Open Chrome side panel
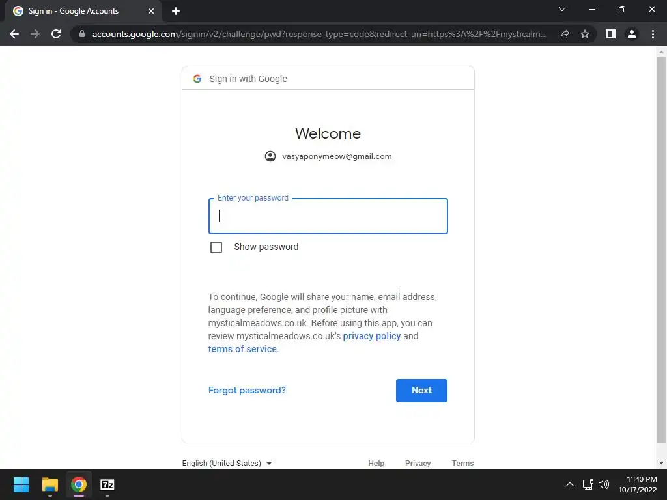Screen dimensions: 667x500 611,34
